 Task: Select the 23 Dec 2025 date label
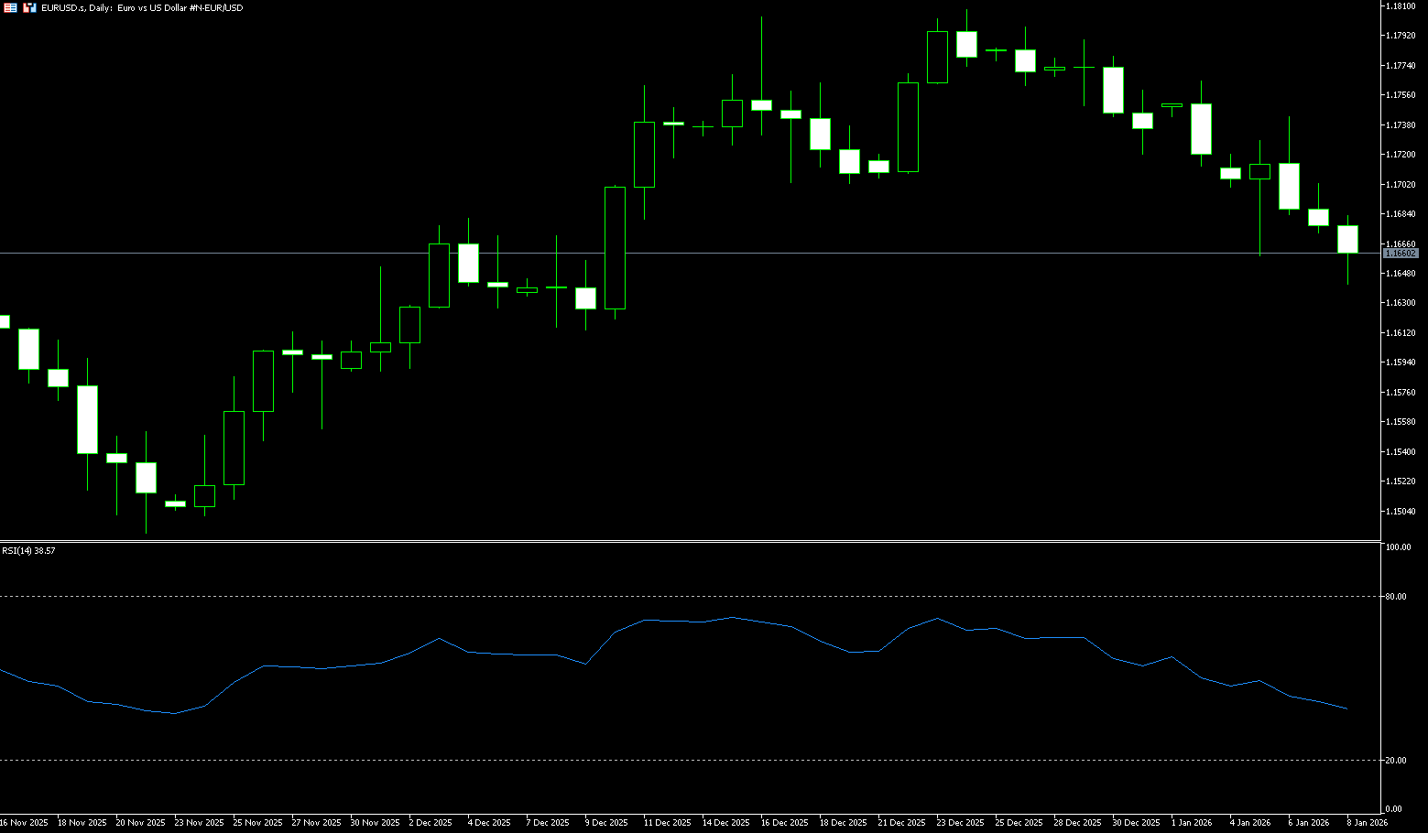[959, 823]
